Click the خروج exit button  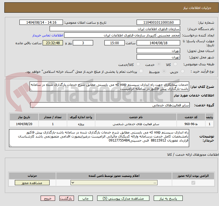coord(48,198)
